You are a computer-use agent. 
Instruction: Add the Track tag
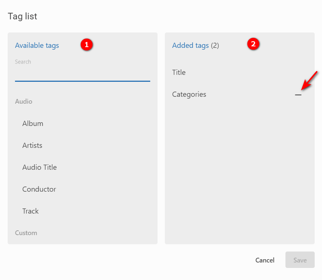[31, 211]
